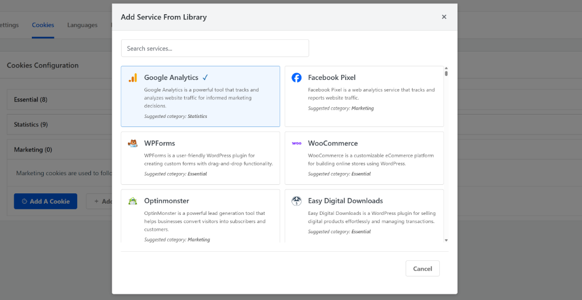The height and width of the screenshot is (300, 582).
Task: Click the scrollbar up arrow in service list
Action: point(446,68)
